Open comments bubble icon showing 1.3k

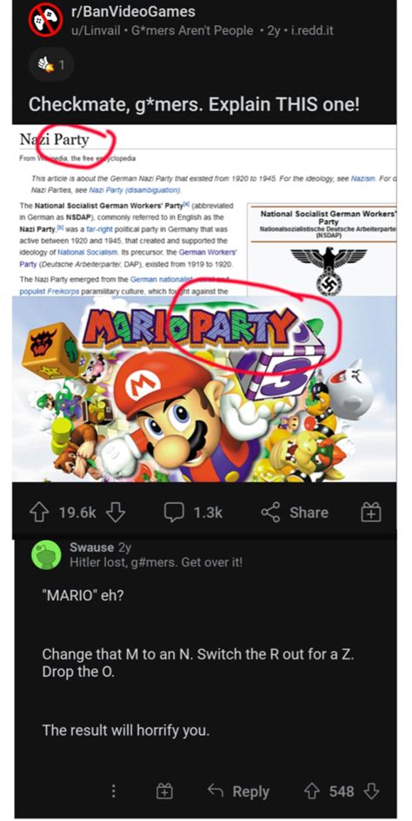point(174,513)
